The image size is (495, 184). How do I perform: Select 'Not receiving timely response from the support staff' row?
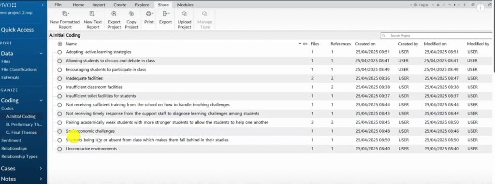[162, 113]
